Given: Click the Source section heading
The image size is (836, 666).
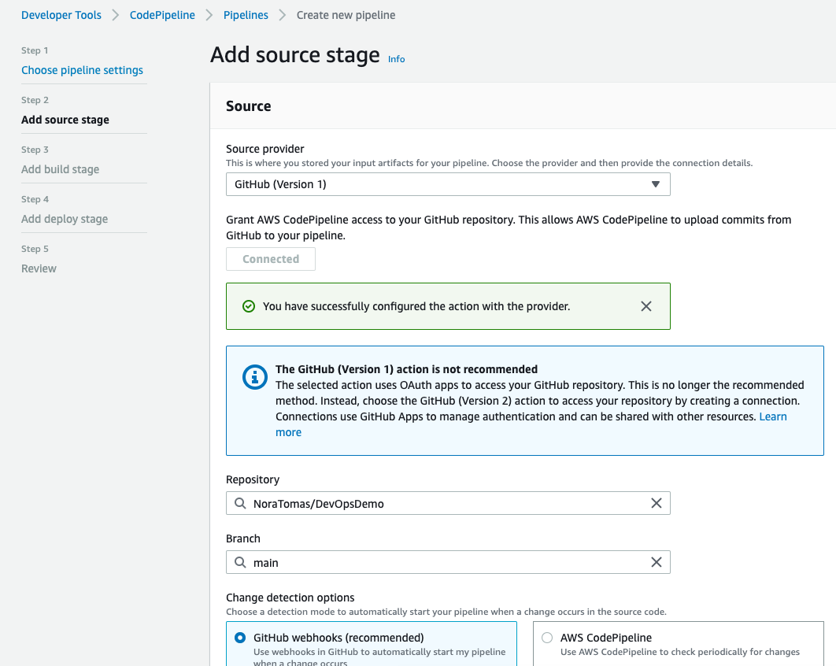Looking at the screenshot, I should [x=249, y=106].
